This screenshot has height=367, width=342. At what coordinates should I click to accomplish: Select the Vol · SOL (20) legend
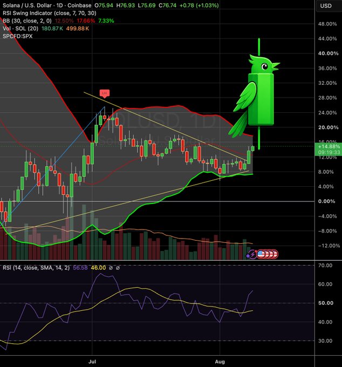tap(20, 29)
